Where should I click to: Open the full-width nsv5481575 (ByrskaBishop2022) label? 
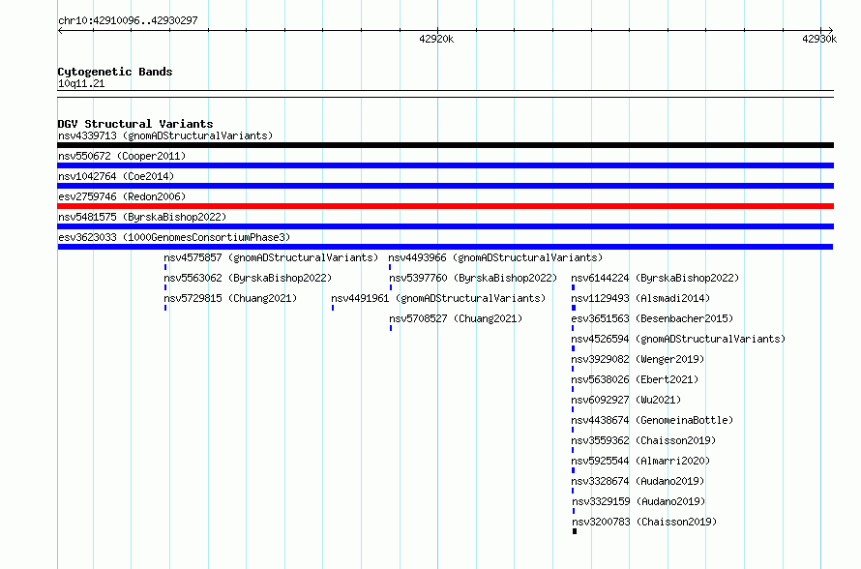(142, 217)
